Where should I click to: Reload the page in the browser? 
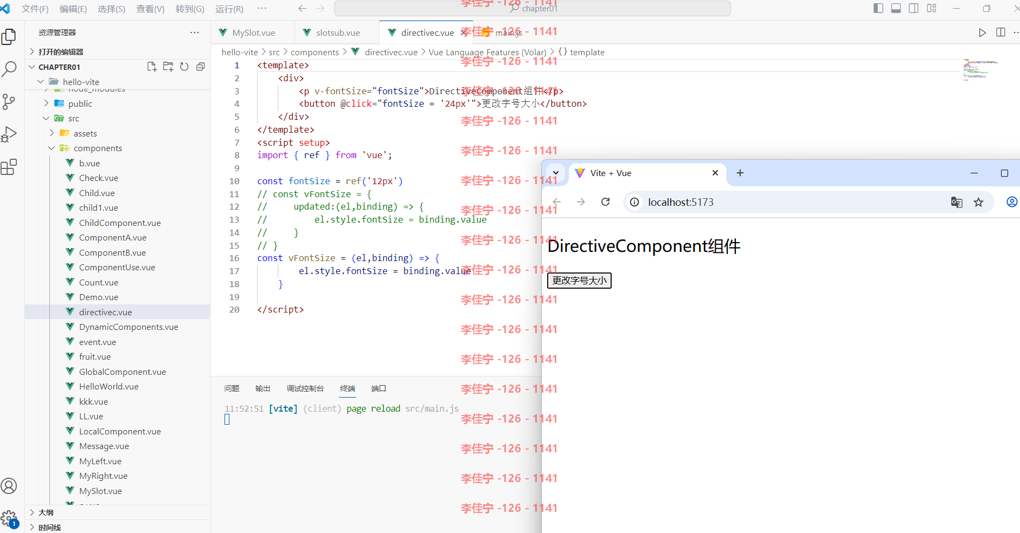[x=606, y=202]
